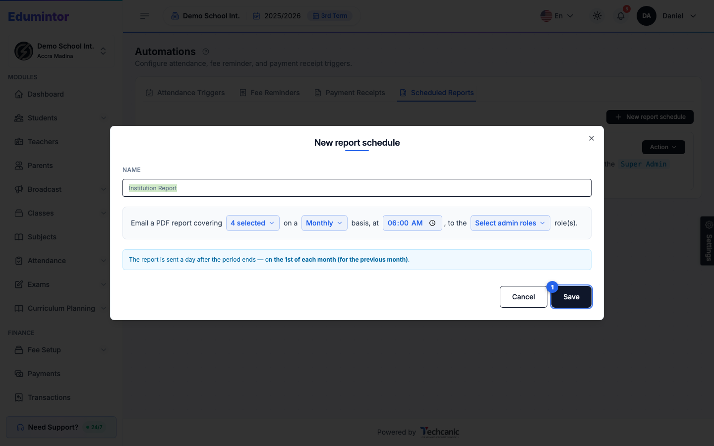Open the notifications bell
The image size is (714, 446).
pyautogui.click(x=621, y=16)
